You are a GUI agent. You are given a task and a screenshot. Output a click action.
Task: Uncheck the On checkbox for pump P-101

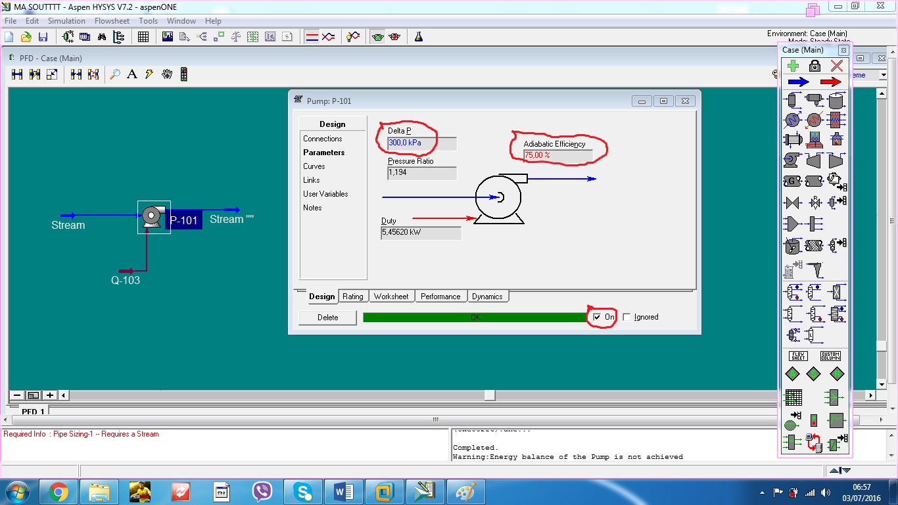(599, 317)
